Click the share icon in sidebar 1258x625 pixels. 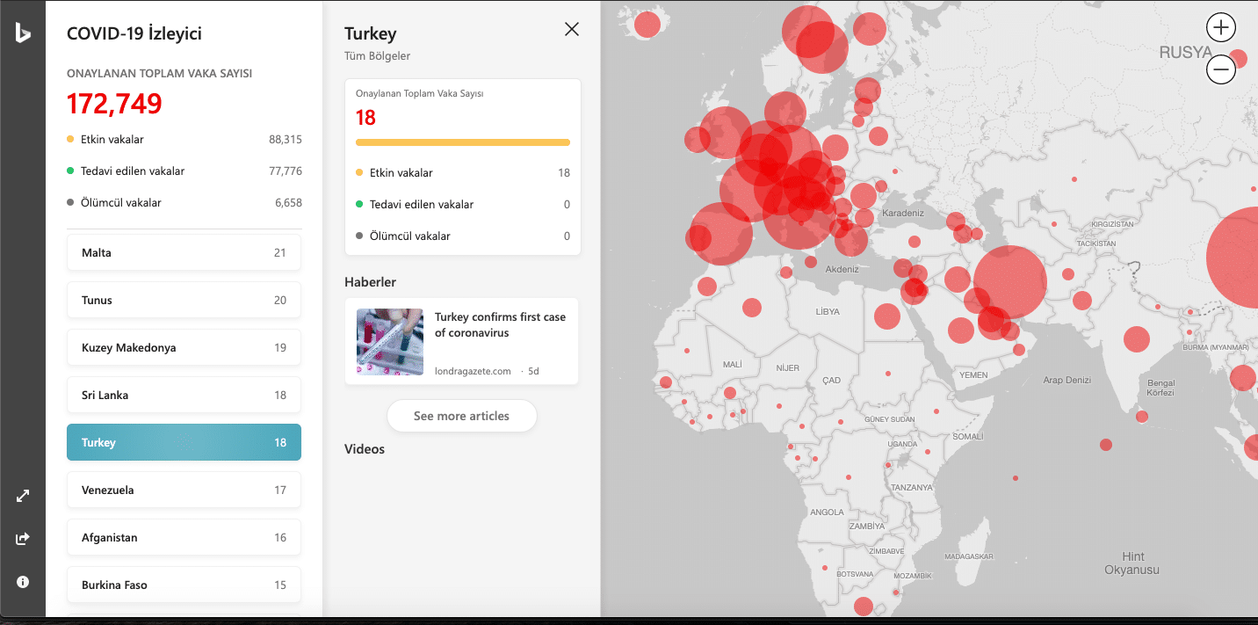pyautogui.click(x=23, y=539)
